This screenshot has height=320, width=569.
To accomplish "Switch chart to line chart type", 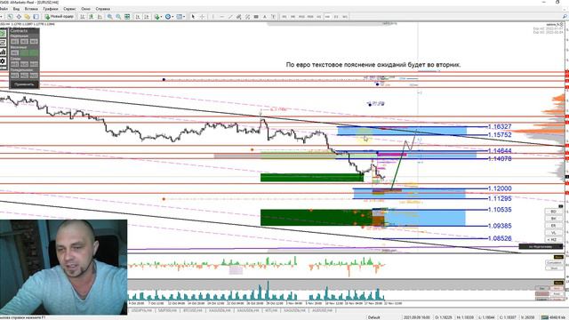I will pos(100,17).
